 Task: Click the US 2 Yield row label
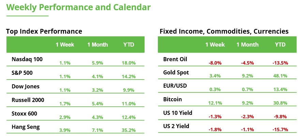click(x=176, y=126)
